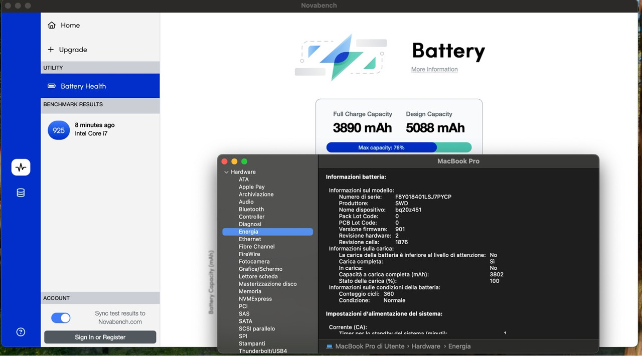Open the Home page in Novabench
The width and height of the screenshot is (642, 357).
(x=100, y=25)
